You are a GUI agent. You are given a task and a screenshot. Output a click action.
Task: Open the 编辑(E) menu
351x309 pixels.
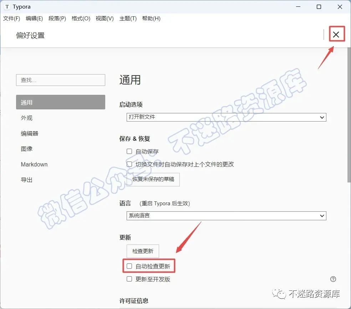(x=34, y=19)
